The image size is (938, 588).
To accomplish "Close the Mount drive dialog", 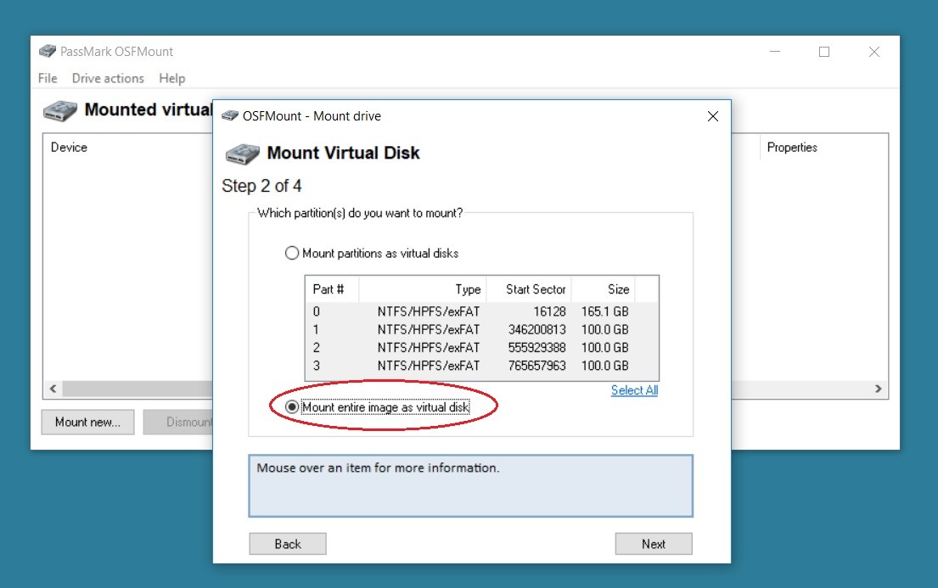I will click(712, 116).
